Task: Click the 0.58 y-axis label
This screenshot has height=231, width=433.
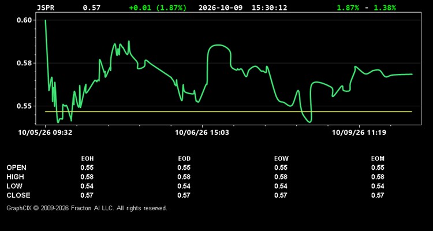Action: [x=24, y=64]
